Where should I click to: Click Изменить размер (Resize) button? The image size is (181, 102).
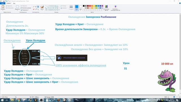pos(26,8)
